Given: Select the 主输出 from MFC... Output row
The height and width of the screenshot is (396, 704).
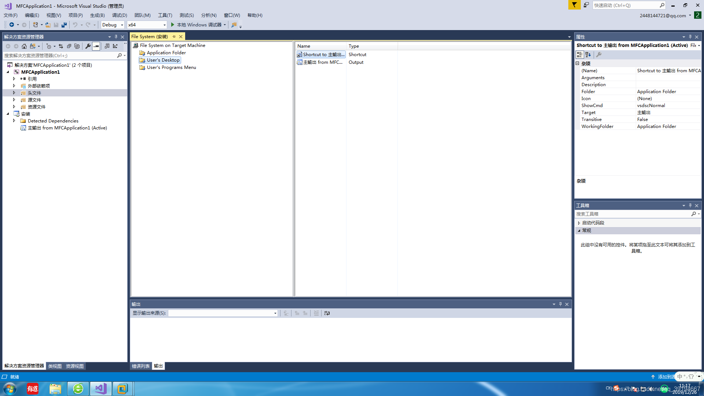Looking at the screenshot, I should click(323, 62).
